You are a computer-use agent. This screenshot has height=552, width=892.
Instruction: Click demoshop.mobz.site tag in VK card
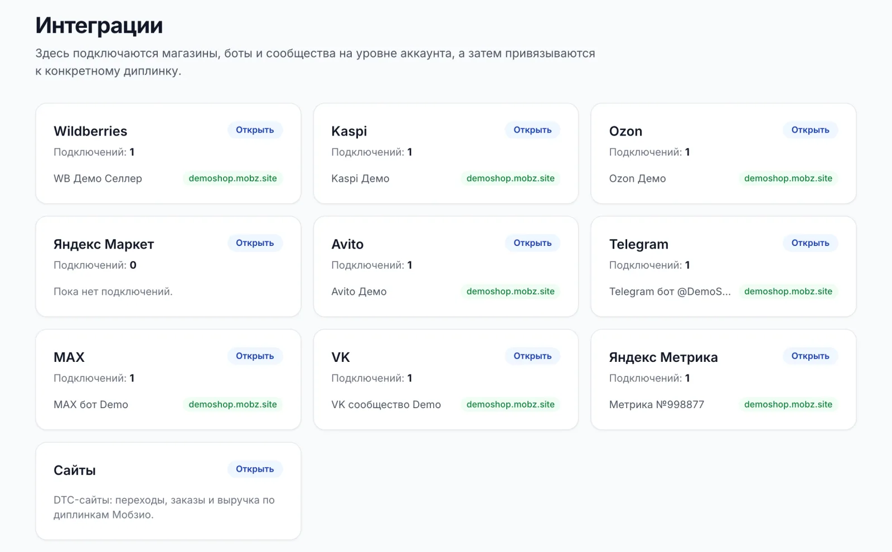point(510,405)
